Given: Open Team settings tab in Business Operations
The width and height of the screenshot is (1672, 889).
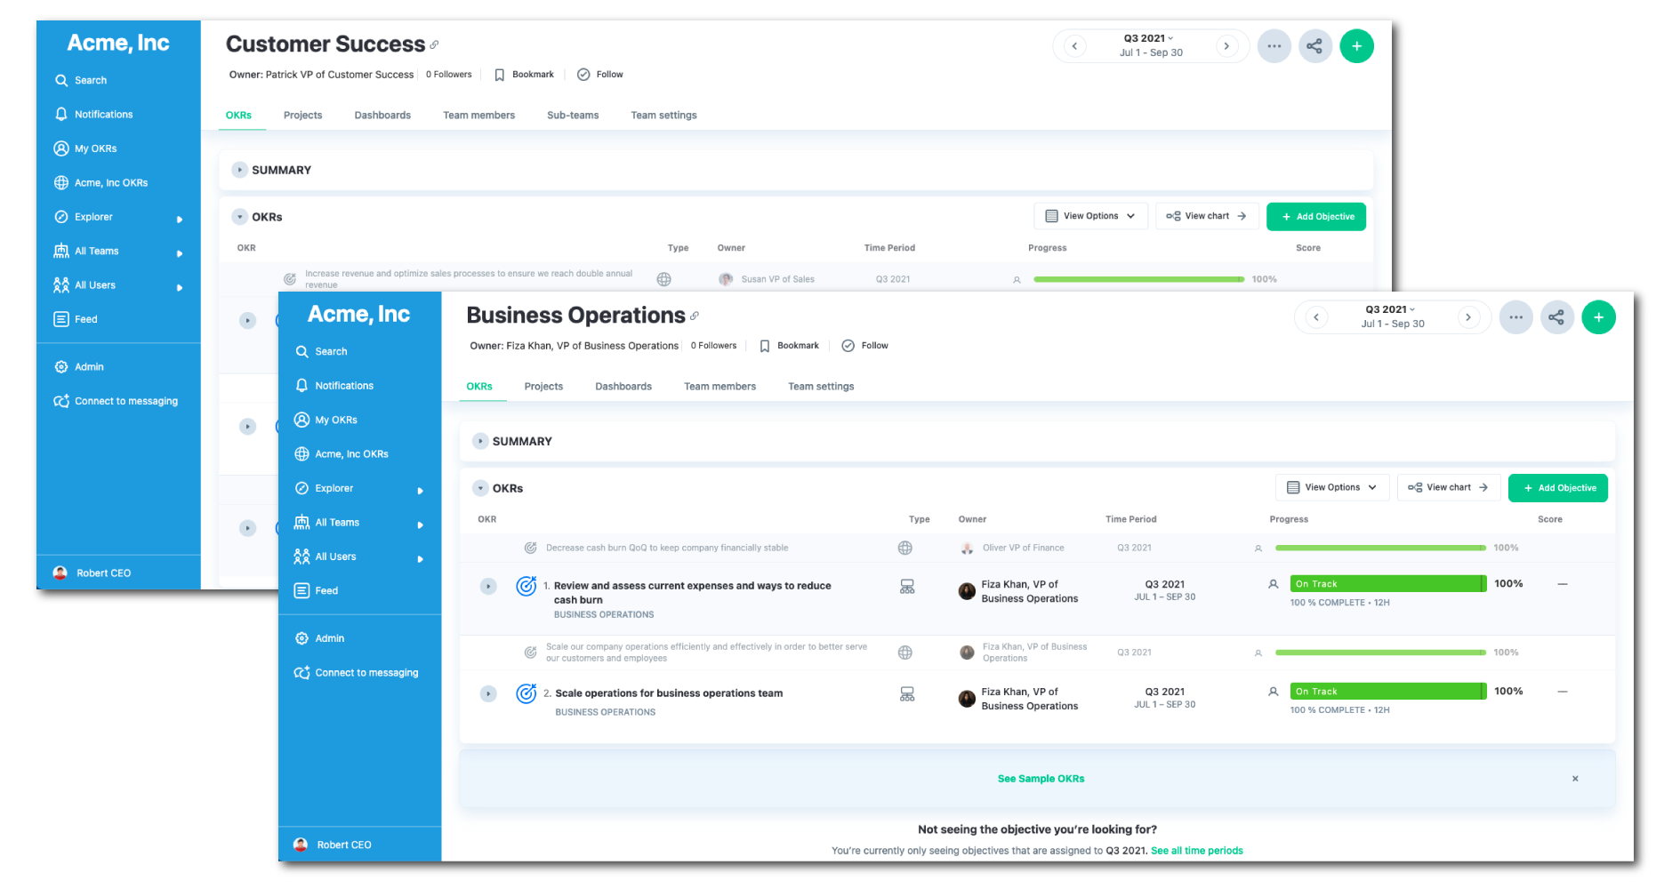Looking at the screenshot, I should coord(821,387).
